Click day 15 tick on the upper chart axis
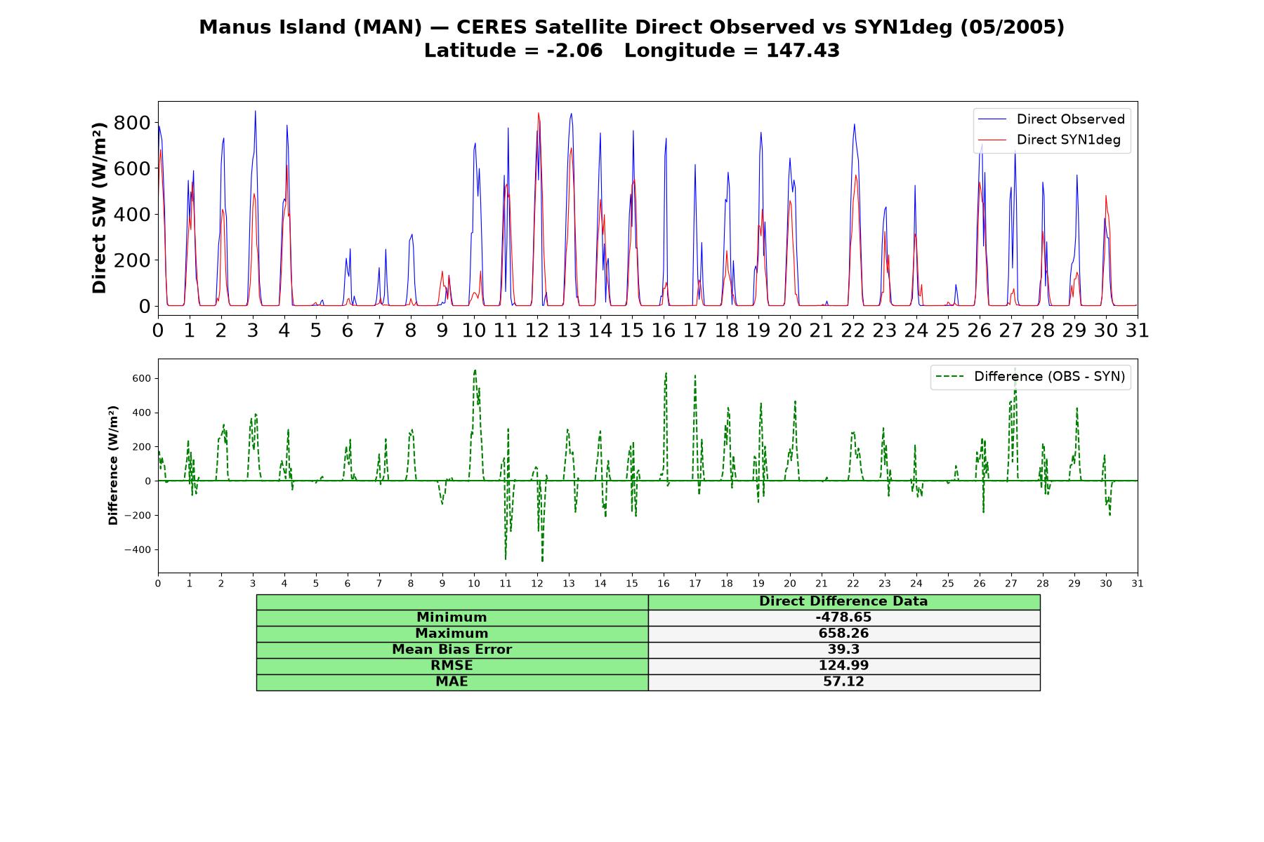The width and height of the screenshot is (1264, 842). 632,330
